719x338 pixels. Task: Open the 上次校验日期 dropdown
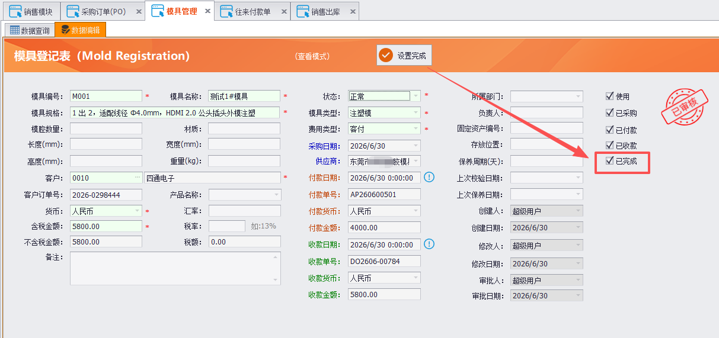coord(579,178)
